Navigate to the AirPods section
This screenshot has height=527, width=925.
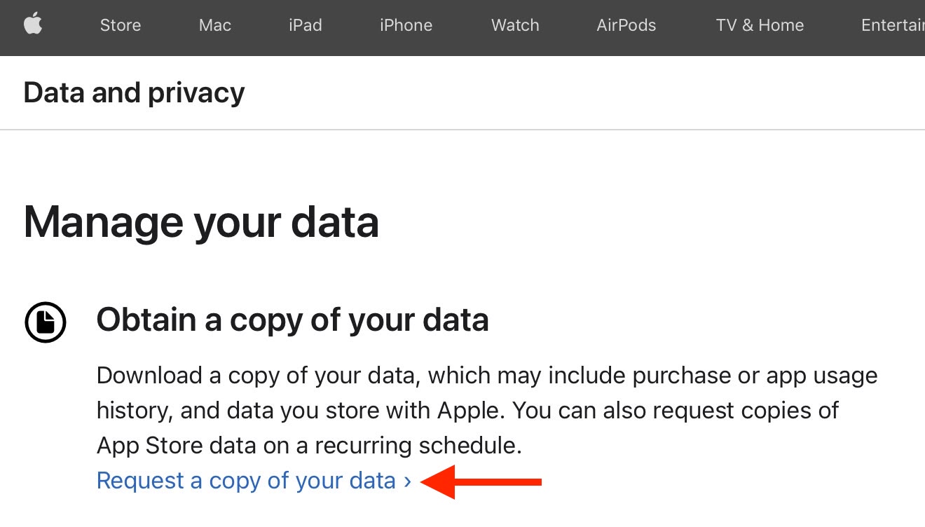(626, 25)
